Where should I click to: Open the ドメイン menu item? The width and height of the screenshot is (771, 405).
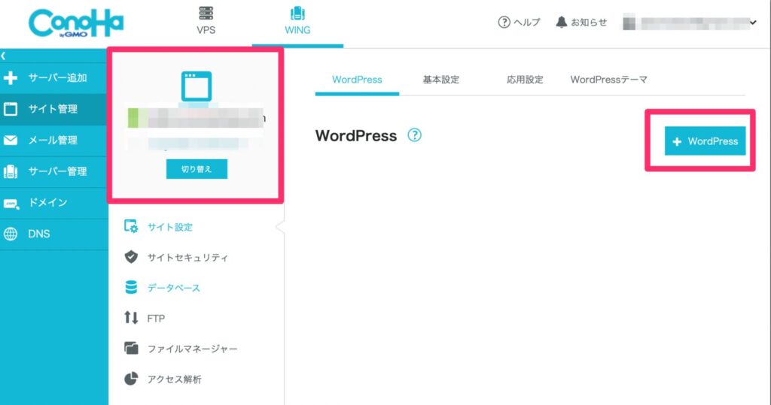(x=53, y=203)
